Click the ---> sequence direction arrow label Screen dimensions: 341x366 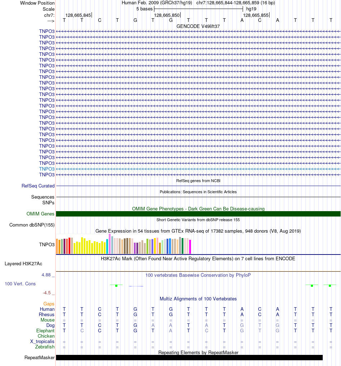coord(51,21)
